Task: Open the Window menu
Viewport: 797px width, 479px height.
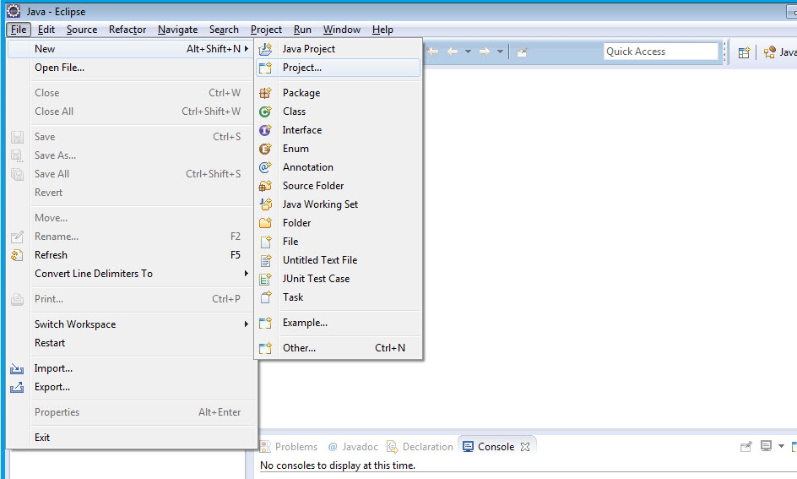Action: point(342,30)
